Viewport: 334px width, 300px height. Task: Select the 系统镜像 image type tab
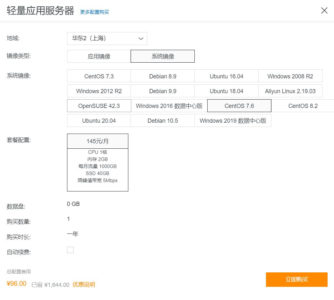coord(163,56)
